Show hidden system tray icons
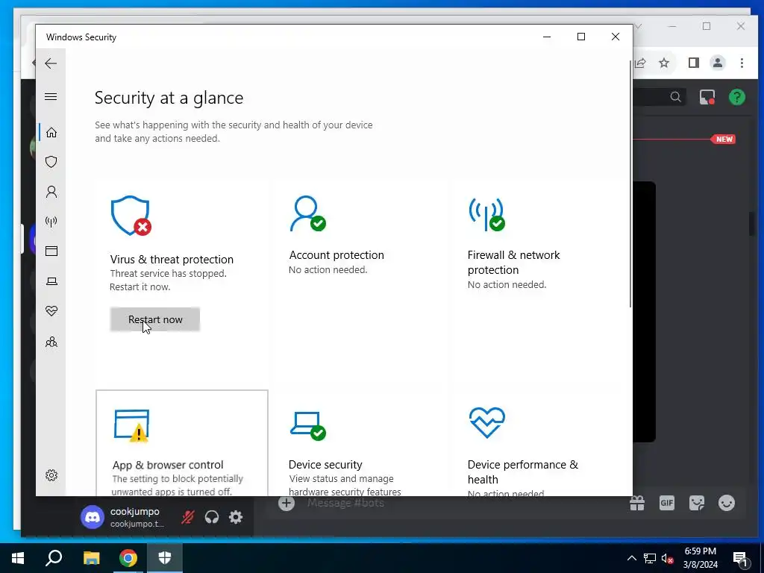The image size is (764, 573). coord(631,558)
